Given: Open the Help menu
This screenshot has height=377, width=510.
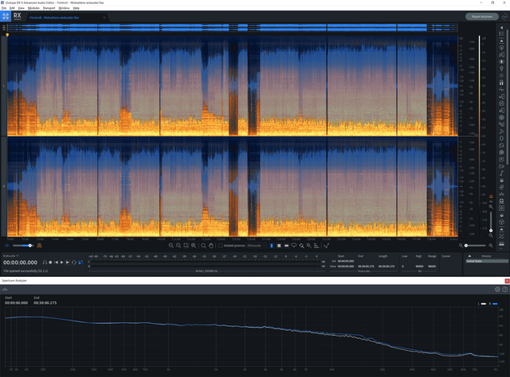Looking at the screenshot, I should click(x=76, y=8).
